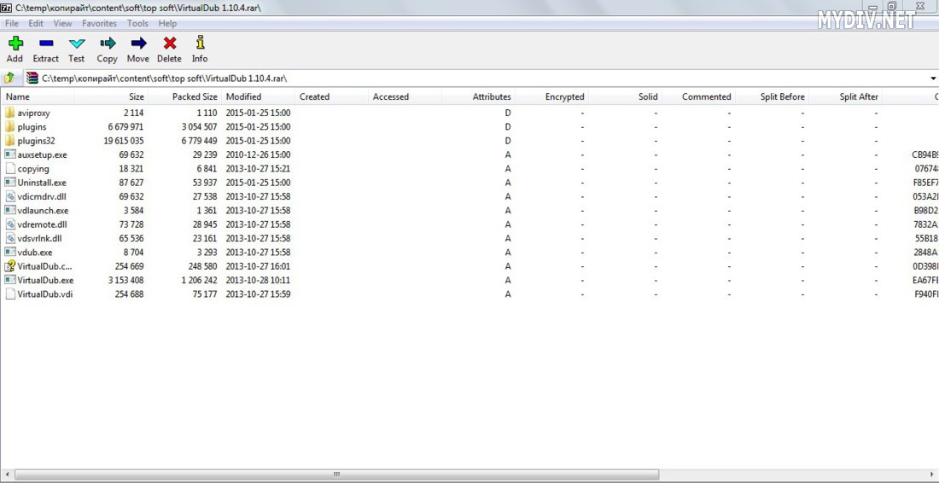
Task: Click the size value 87 627
Action: pos(131,183)
